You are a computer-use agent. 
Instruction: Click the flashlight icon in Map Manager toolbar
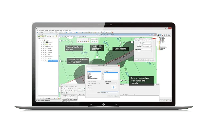(56, 36)
